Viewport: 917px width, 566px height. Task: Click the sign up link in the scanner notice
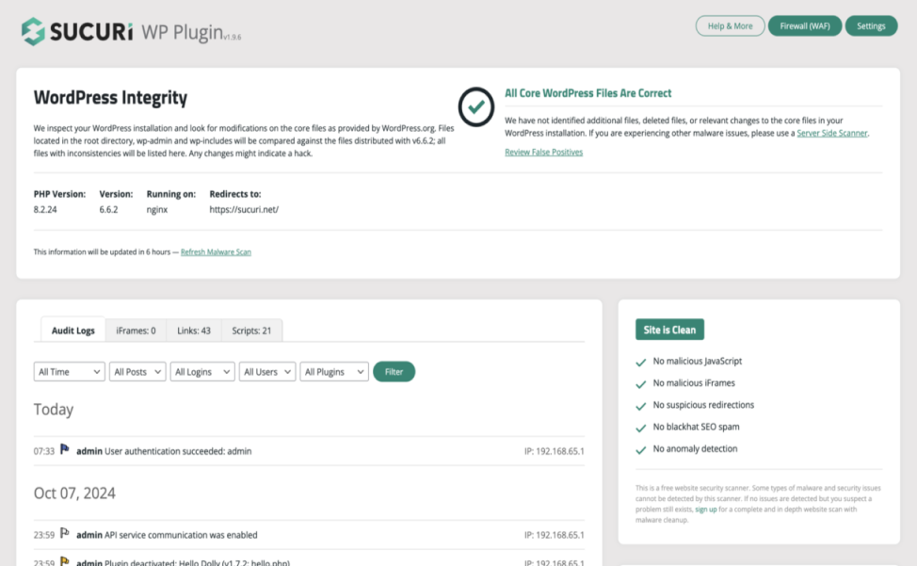click(x=706, y=509)
